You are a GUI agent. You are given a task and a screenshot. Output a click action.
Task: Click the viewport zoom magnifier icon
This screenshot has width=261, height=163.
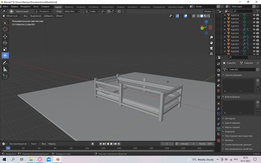point(211,37)
